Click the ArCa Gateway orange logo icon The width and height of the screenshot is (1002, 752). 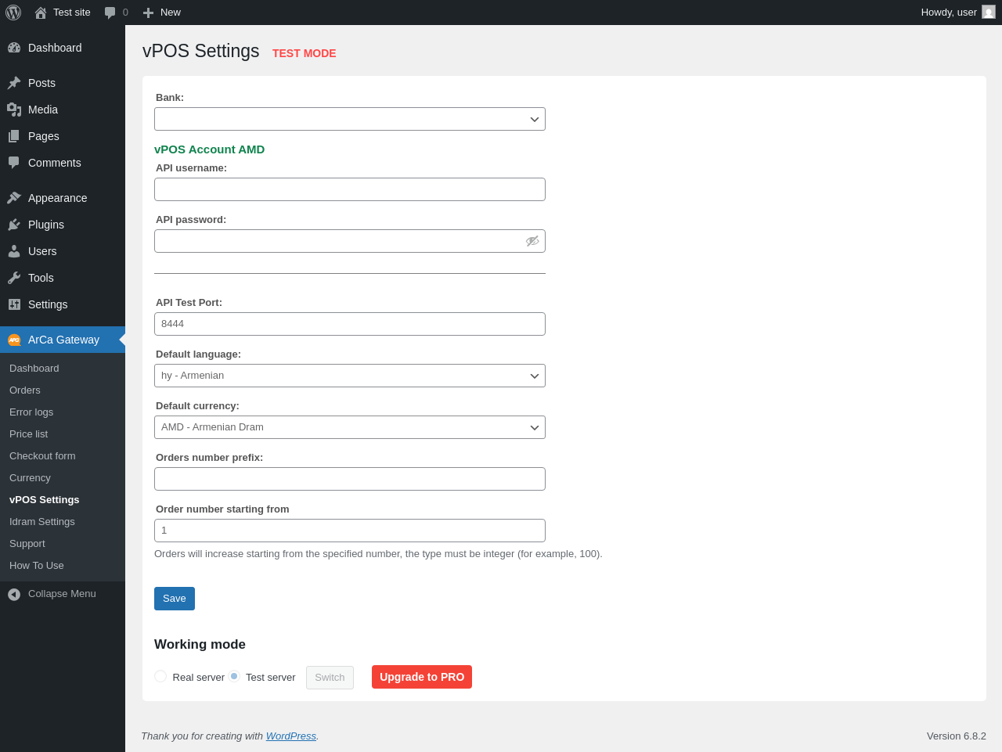click(x=14, y=340)
